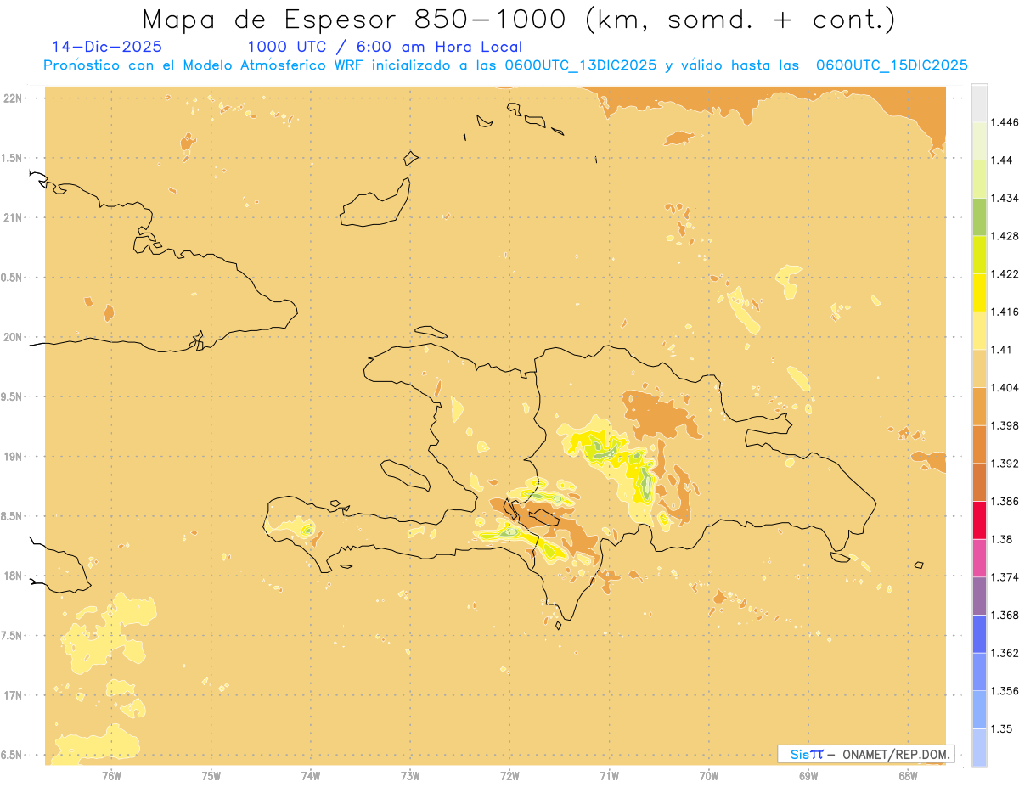
Task: Click the '72W' longitude axis label
Action: tap(509, 775)
